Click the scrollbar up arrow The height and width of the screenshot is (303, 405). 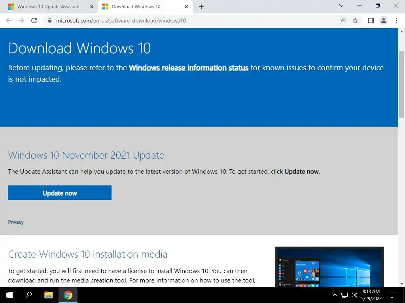[401, 32]
